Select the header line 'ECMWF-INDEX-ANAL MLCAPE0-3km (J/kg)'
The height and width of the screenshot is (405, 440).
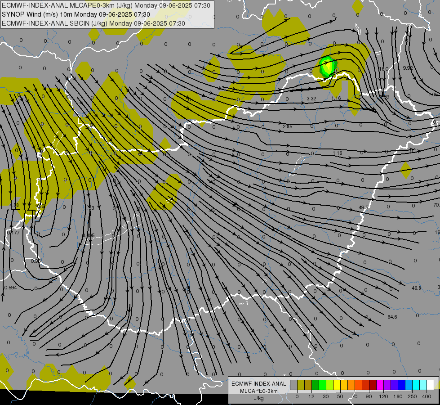pyautogui.click(x=68, y=5)
